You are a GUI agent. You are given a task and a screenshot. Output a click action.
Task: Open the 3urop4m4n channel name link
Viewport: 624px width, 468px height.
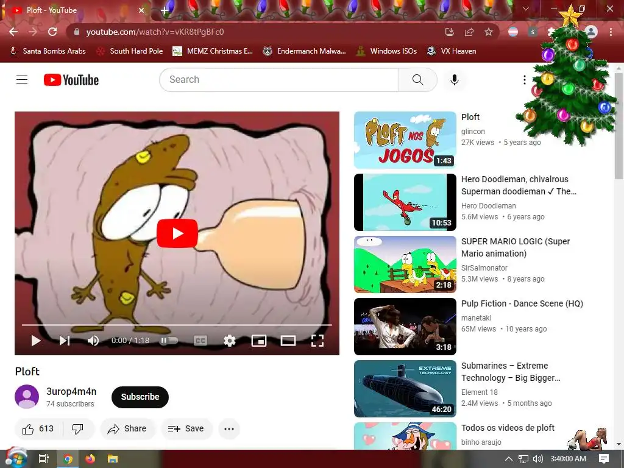point(71,392)
